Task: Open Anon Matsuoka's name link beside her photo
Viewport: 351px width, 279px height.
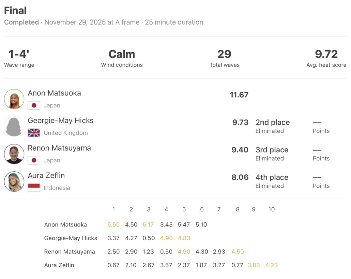Action: (x=54, y=93)
